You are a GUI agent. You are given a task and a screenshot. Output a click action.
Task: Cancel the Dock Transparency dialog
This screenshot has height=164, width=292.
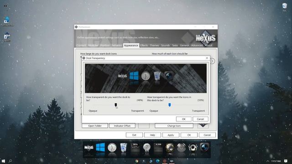pos(200,119)
